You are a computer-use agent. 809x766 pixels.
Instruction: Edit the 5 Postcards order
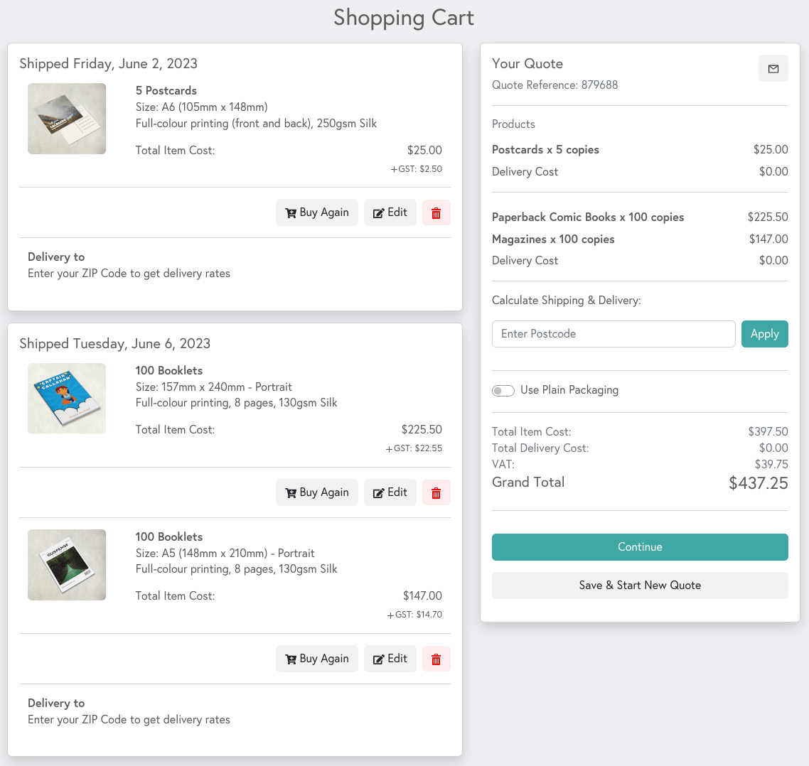coord(390,212)
